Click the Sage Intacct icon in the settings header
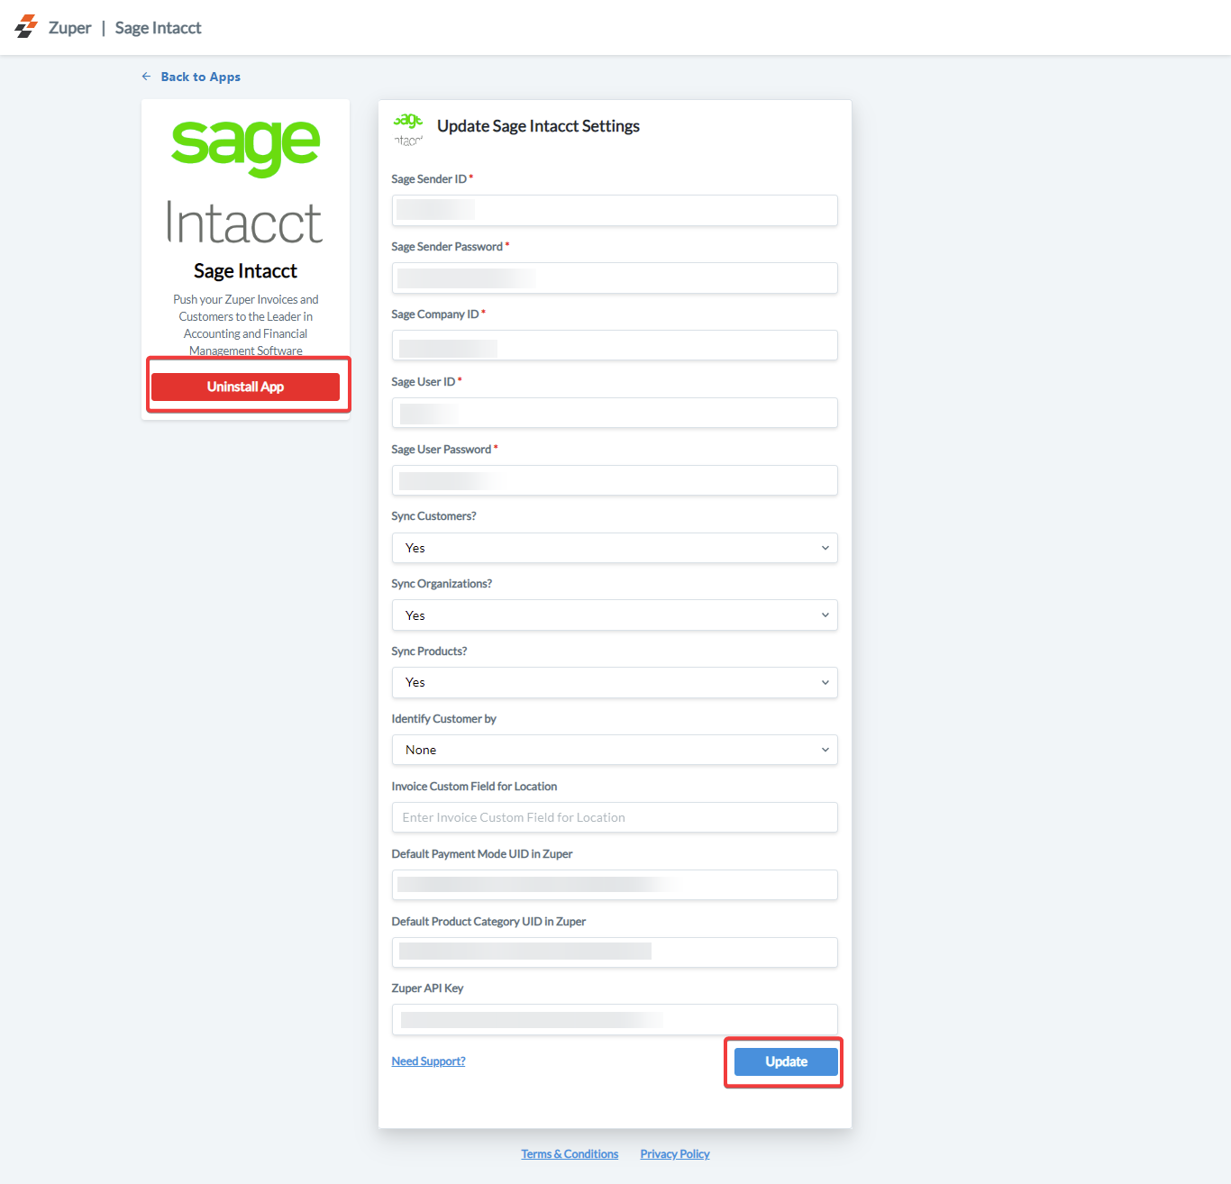This screenshot has height=1184, width=1231. tap(407, 126)
